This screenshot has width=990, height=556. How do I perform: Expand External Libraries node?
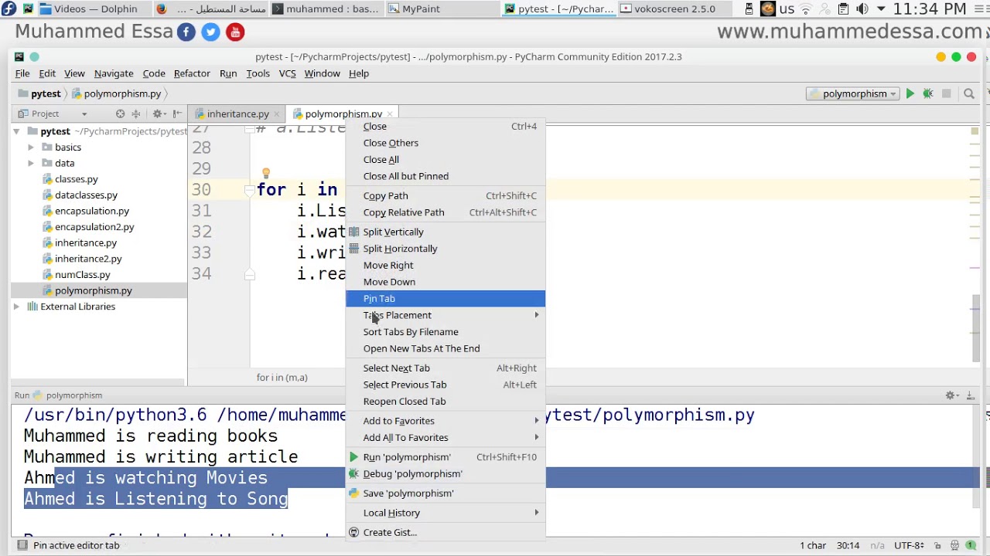tap(16, 307)
